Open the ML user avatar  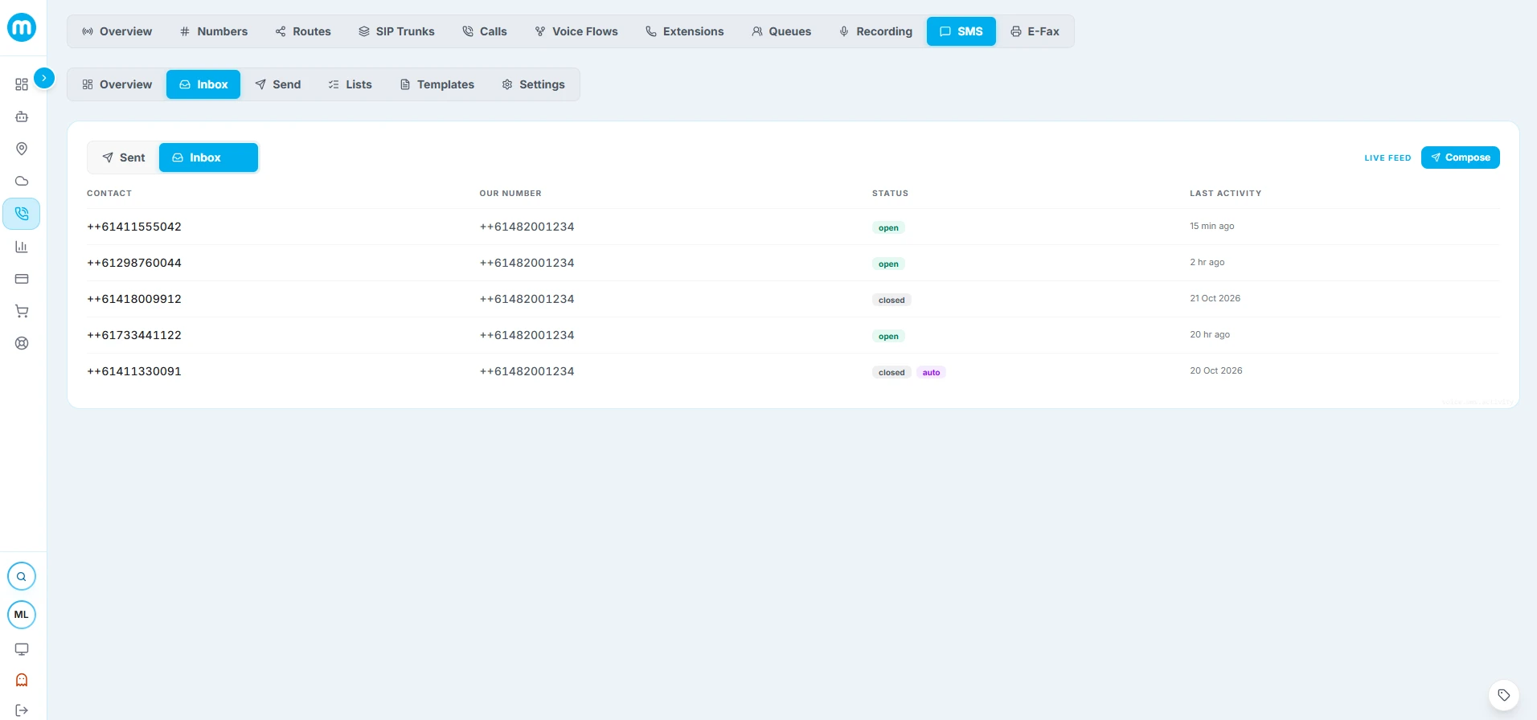click(x=22, y=615)
